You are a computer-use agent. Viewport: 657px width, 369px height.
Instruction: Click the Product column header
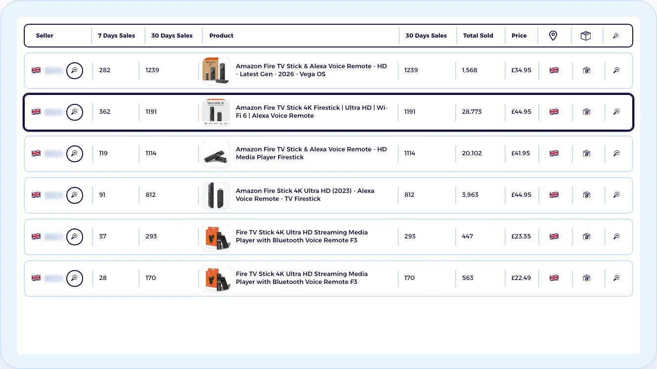tap(221, 36)
